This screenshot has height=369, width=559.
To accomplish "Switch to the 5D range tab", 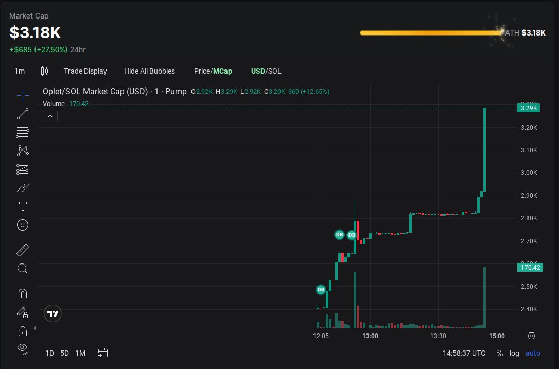I will pyautogui.click(x=64, y=353).
